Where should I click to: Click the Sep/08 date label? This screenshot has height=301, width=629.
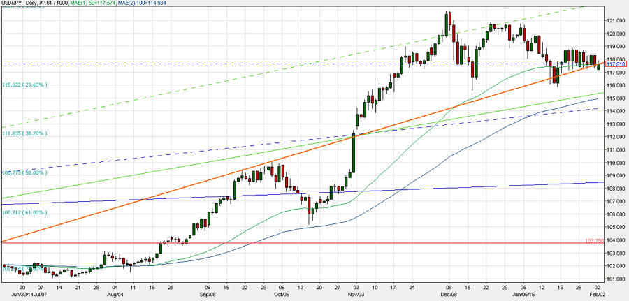click(208, 294)
